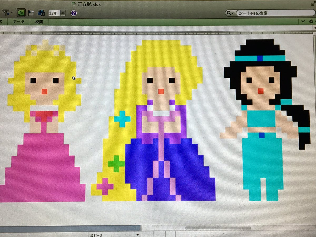Open search options via magnifier arrow
Image resolution: width=316 pixels, height=237 pixels.
(x=233, y=13)
